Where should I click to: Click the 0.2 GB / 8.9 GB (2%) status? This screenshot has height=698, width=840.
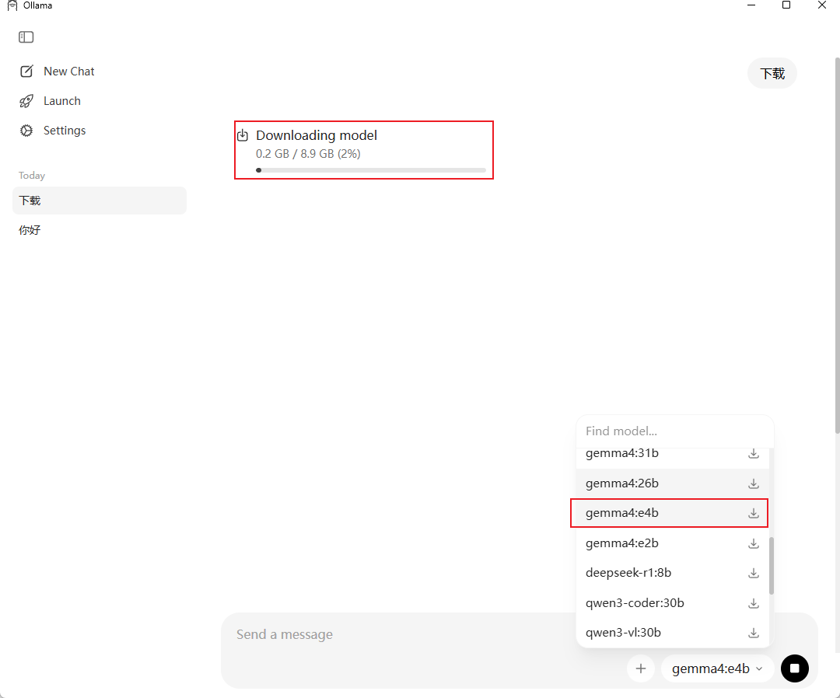pyautogui.click(x=308, y=154)
